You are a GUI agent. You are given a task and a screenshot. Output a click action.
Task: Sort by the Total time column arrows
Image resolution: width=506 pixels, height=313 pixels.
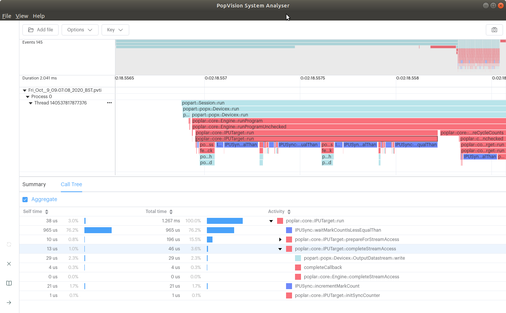tap(171, 212)
